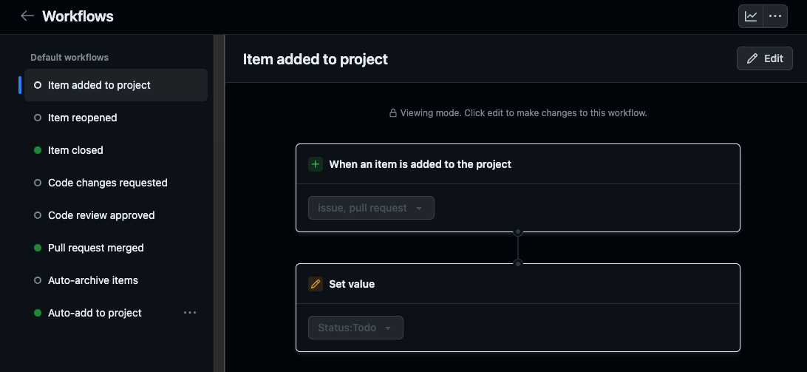Viewport: 807px width, 372px height.
Task: Click the back arrow beside Workflows
Action: pyautogui.click(x=27, y=16)
